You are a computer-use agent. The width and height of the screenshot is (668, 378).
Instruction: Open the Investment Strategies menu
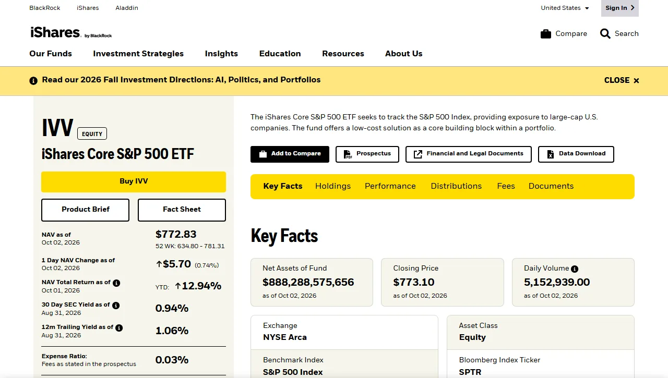138,54
